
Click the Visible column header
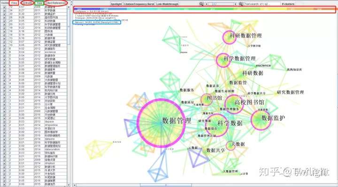click(5, 3)
